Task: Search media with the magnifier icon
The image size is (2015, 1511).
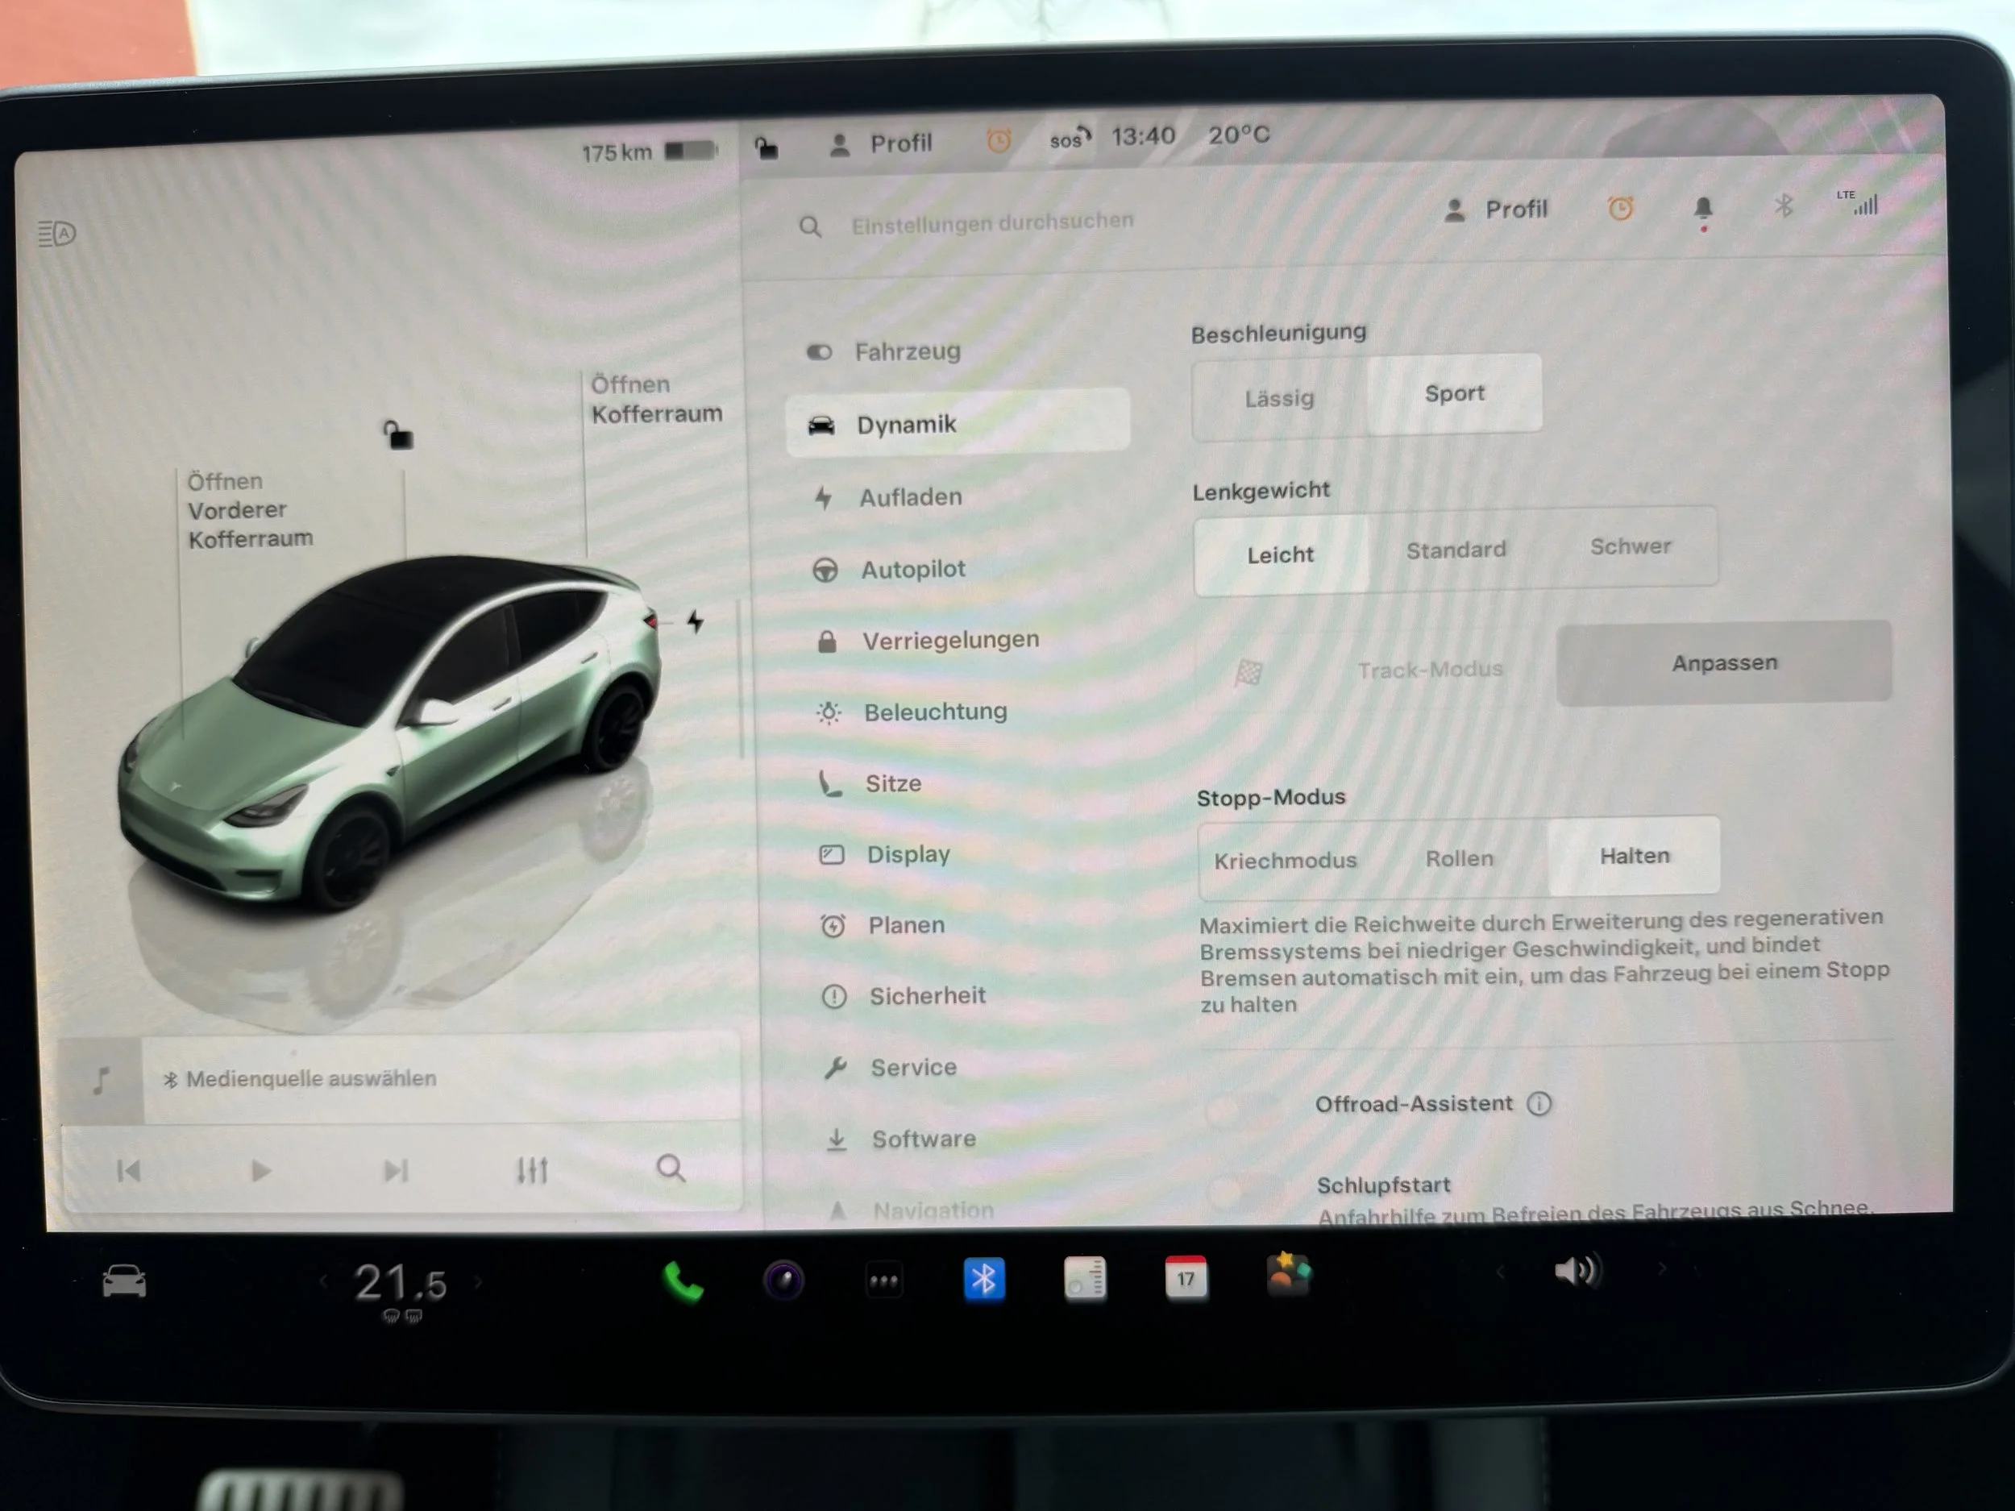Action: click(671, 1168)
